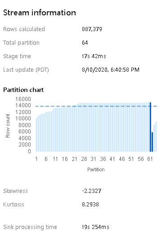This screenshot has width=166, height=233.
Task: Click the dashed average row count line
Action: pyautogui.click(x=96, y=106)
